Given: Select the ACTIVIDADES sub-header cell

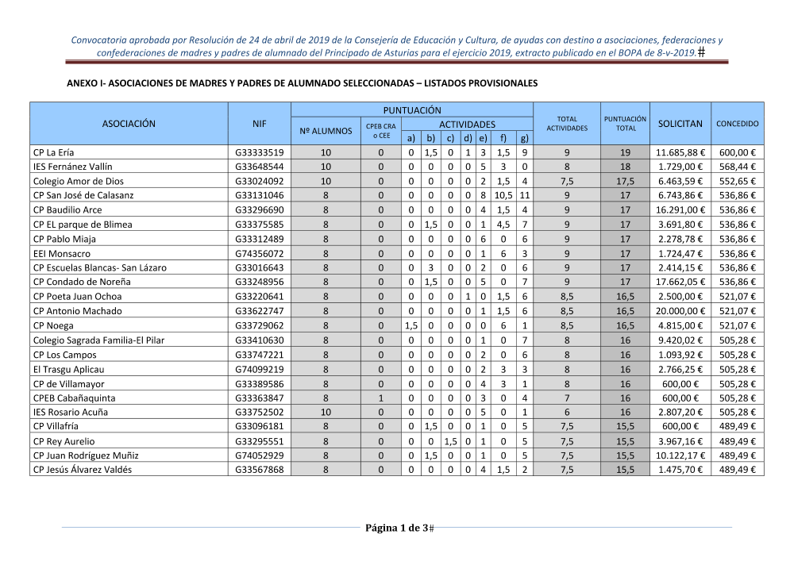Looking at the screenshot, I should (467, 125).
